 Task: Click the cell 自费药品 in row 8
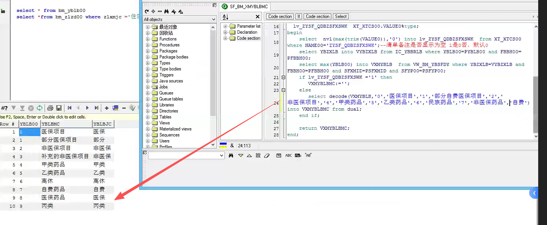pyautogui.click(x=66, y=189)
